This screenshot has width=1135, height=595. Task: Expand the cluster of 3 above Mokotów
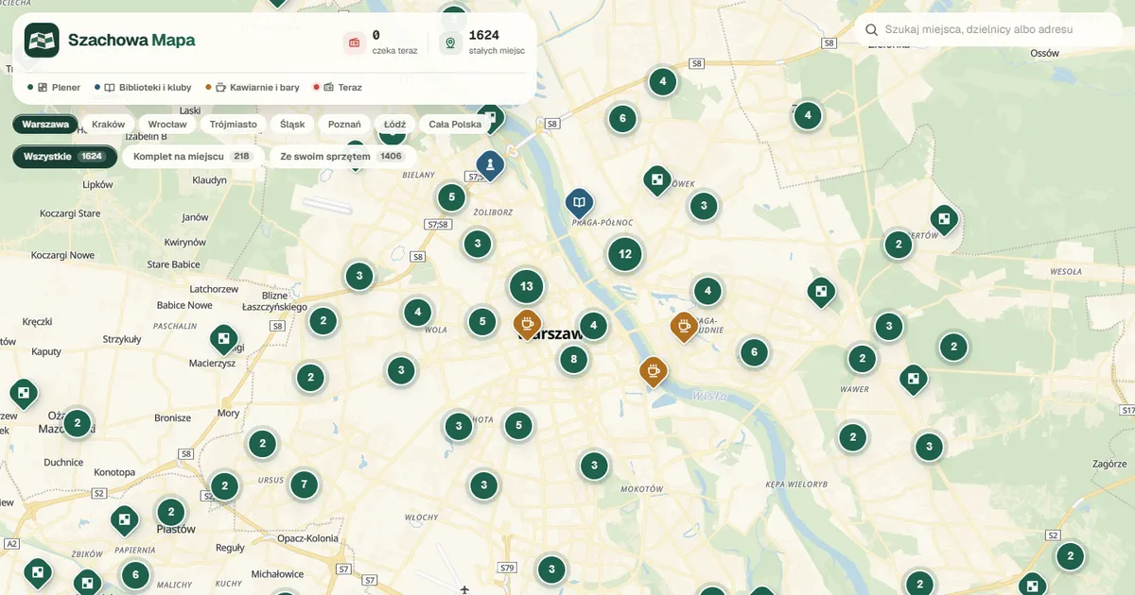pyautogui.click(x=593, y=465)
